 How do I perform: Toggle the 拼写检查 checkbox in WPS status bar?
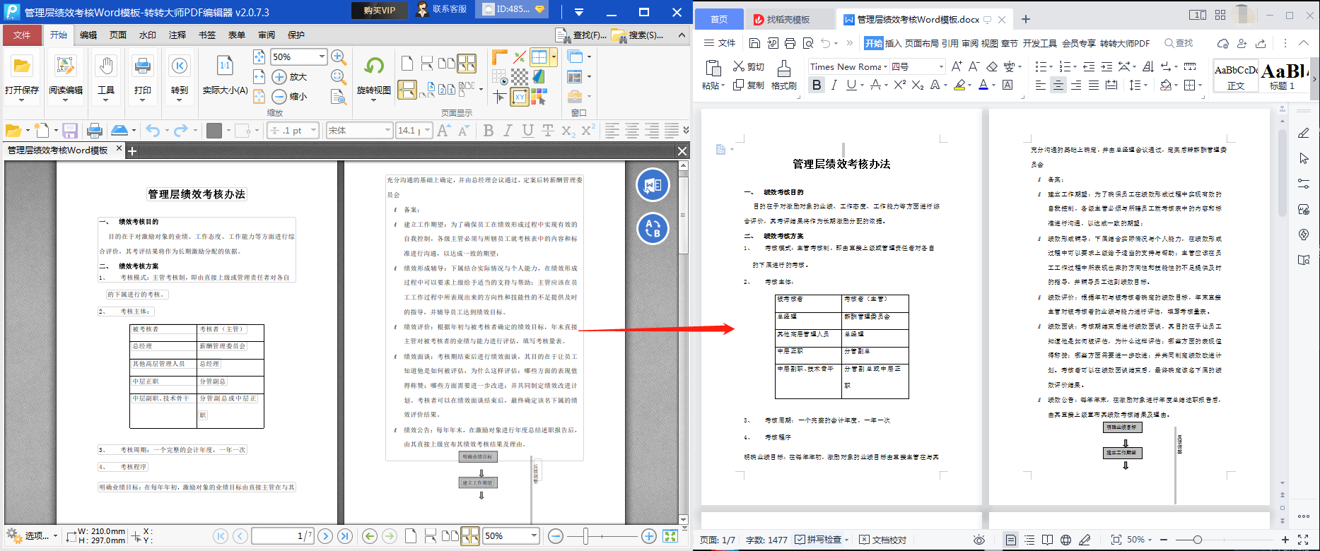pos(818,540)
